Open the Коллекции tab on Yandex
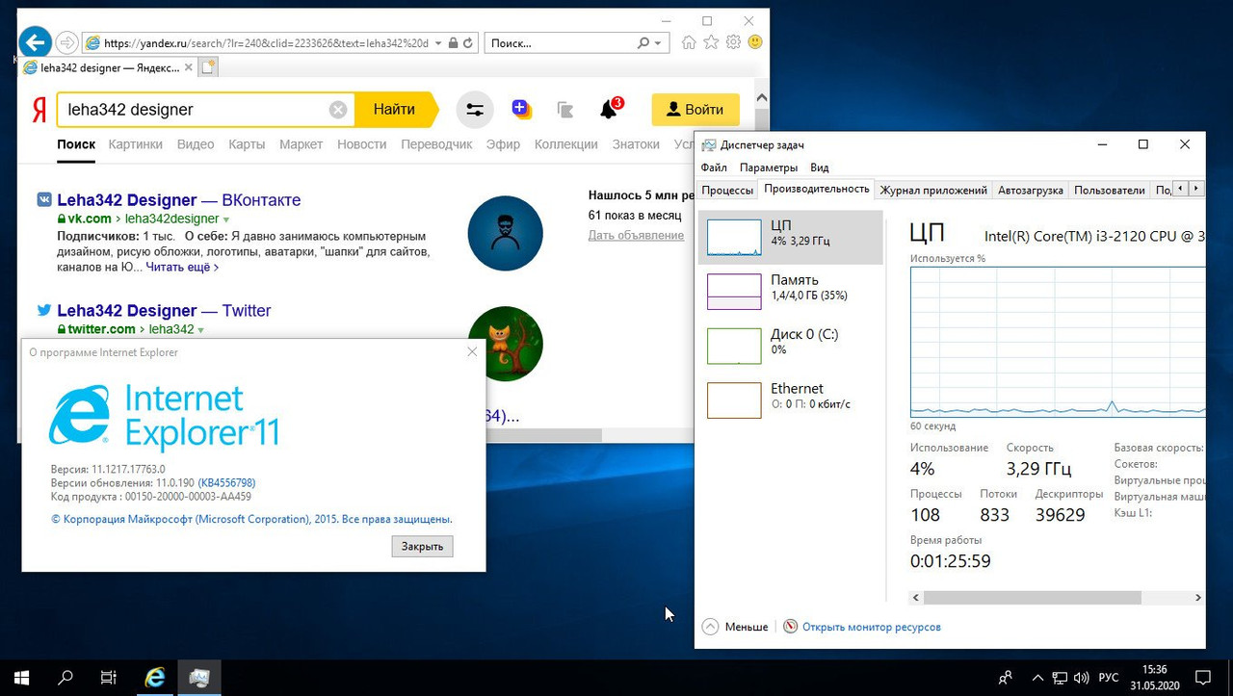The height and width of the screenshot is (696, 1233). coord(566,144)
